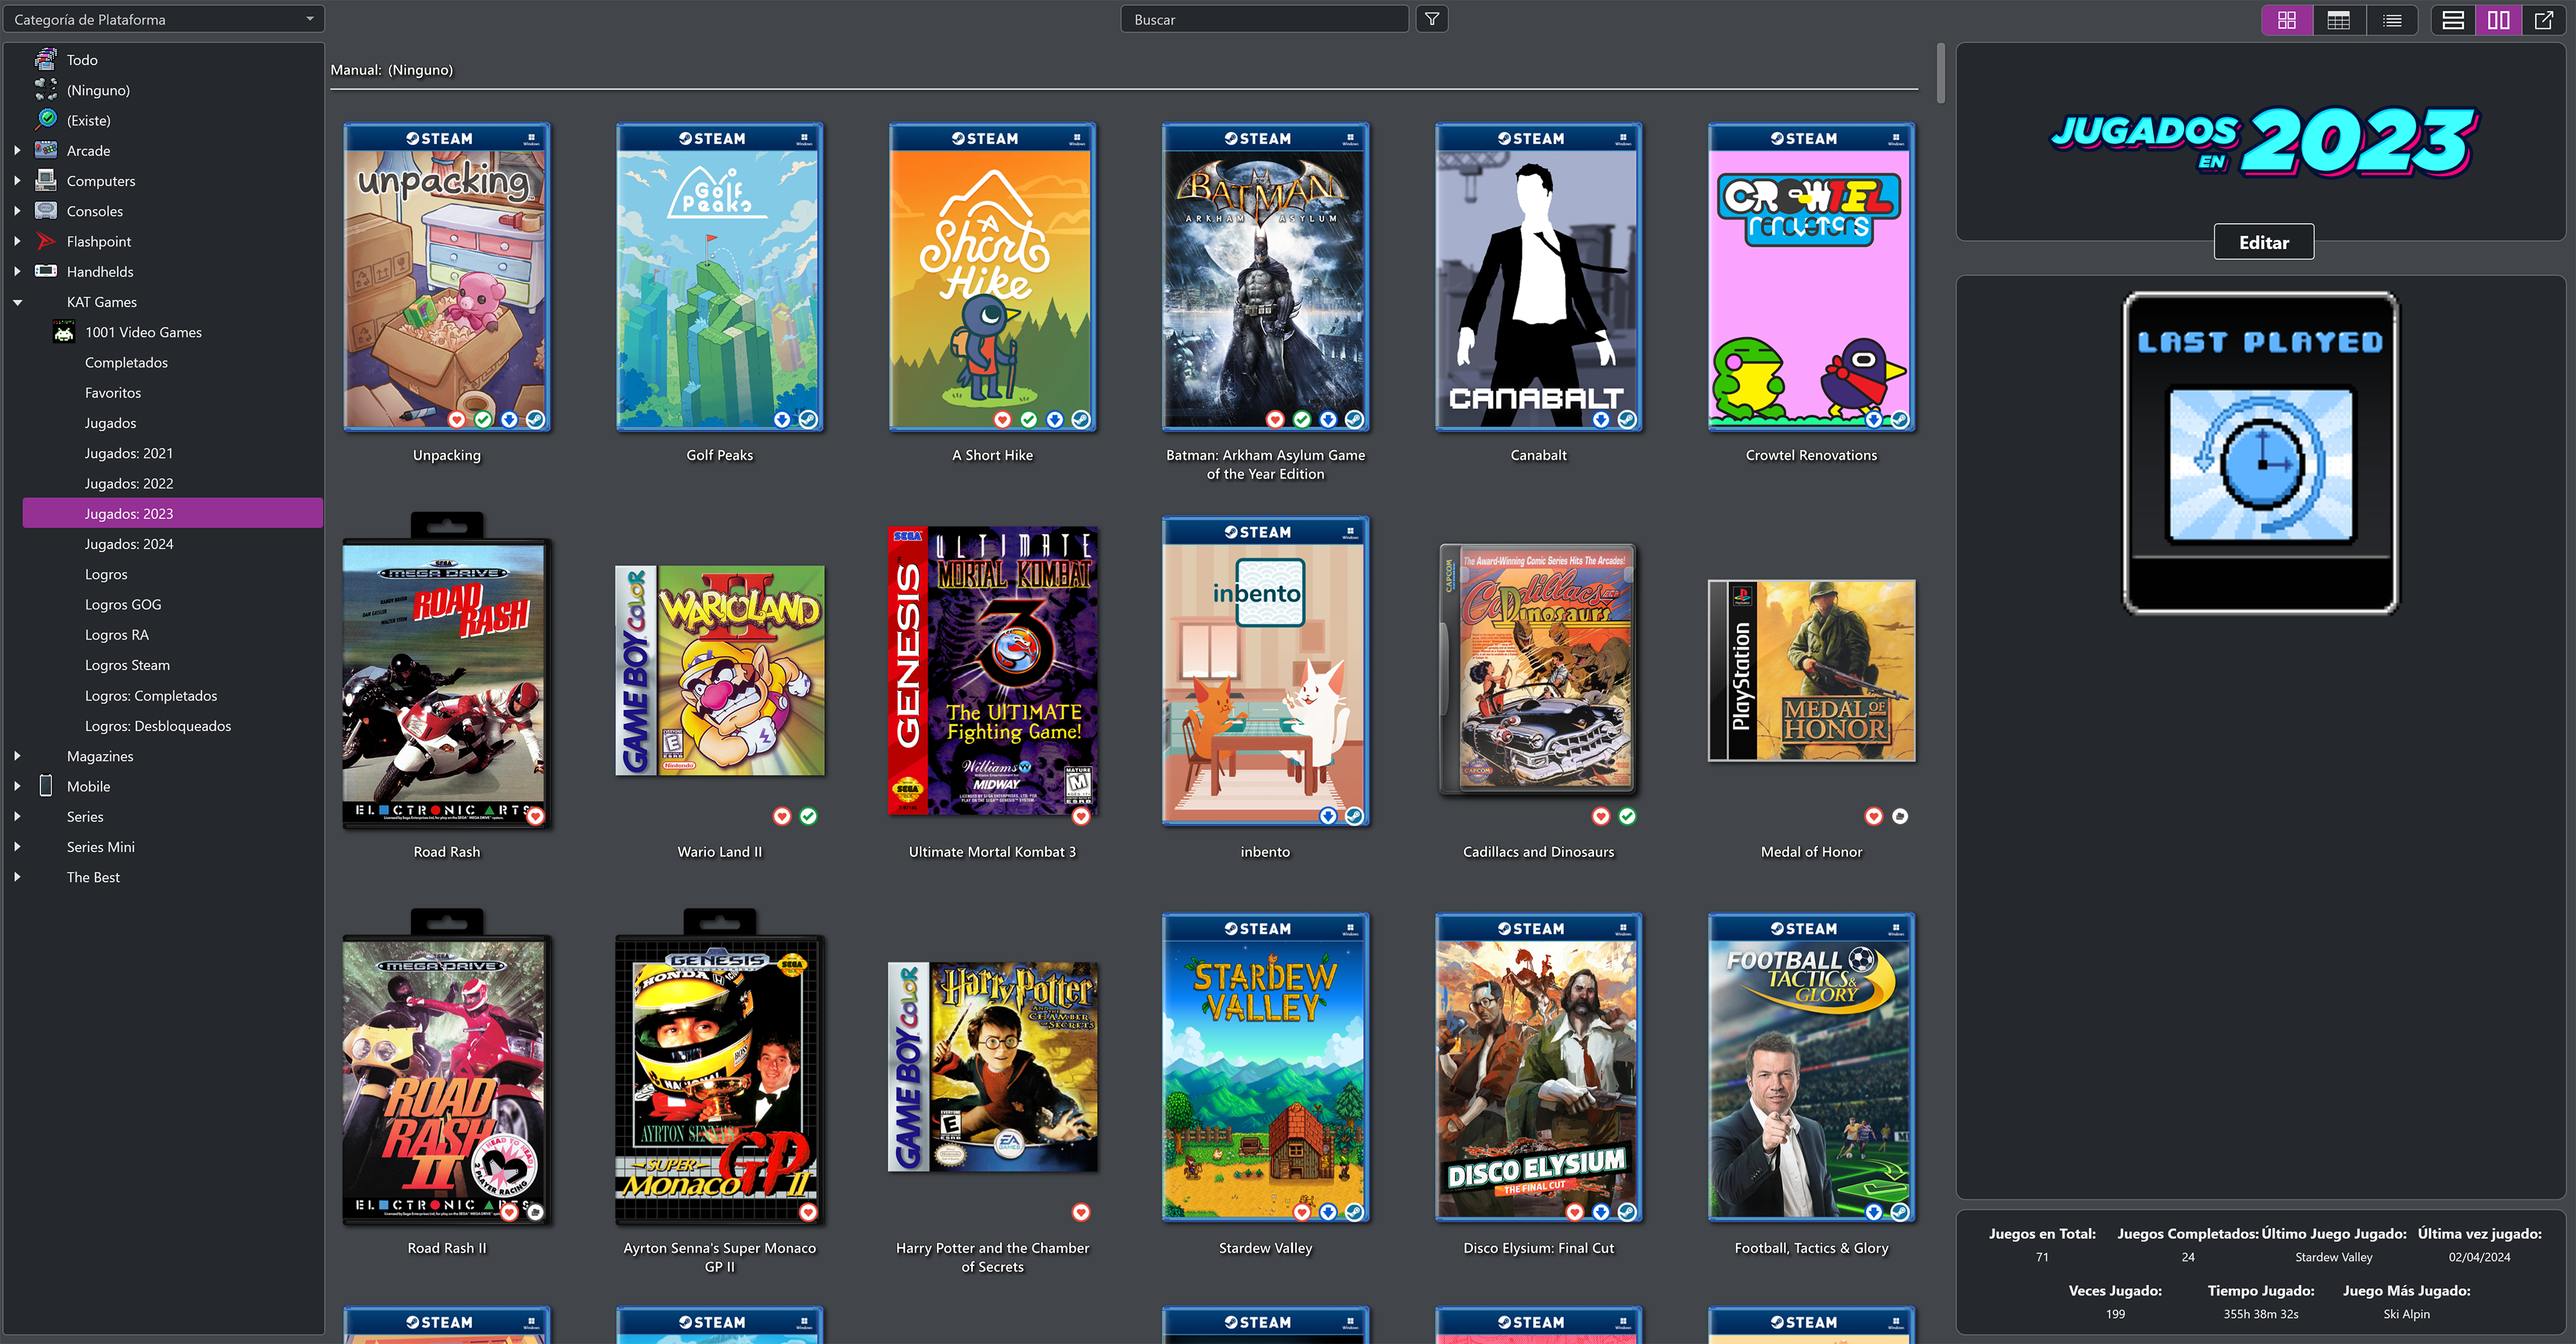Switch to list view icon
This screenshot has width=2576, height=1344.
pos(2391,20)
